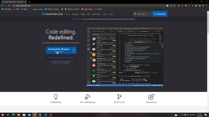Click the Run and Debug label

coord(88,102)
